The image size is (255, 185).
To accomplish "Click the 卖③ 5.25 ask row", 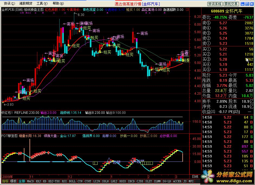I will click(x=228, y=33).
